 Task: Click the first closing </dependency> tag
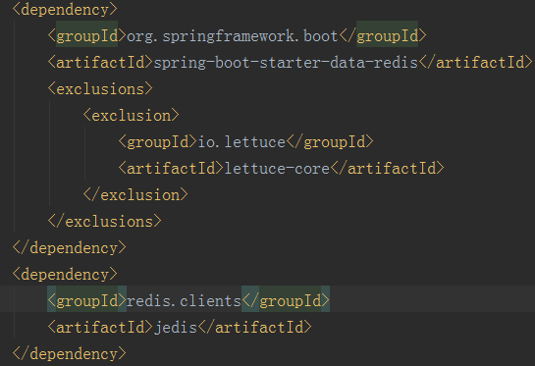click(x=70, y=248)
